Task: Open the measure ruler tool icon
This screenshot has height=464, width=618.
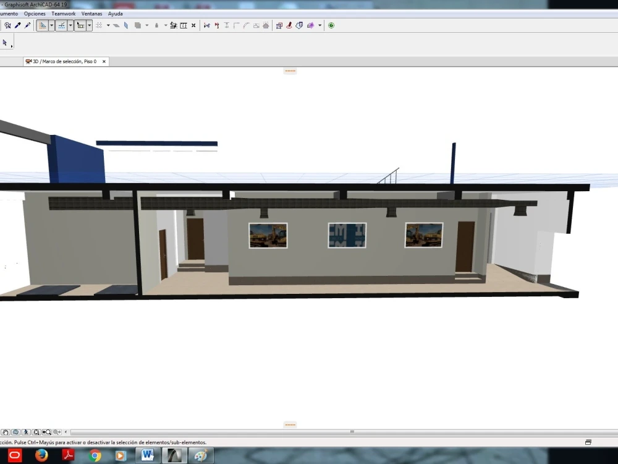Action: [184, 25]
